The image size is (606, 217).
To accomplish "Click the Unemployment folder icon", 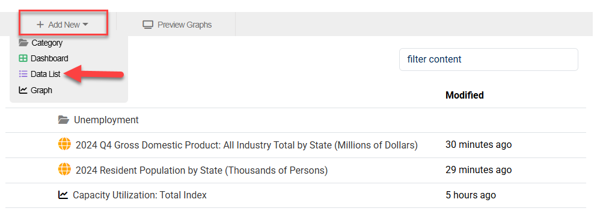I will tap(64, 120).
